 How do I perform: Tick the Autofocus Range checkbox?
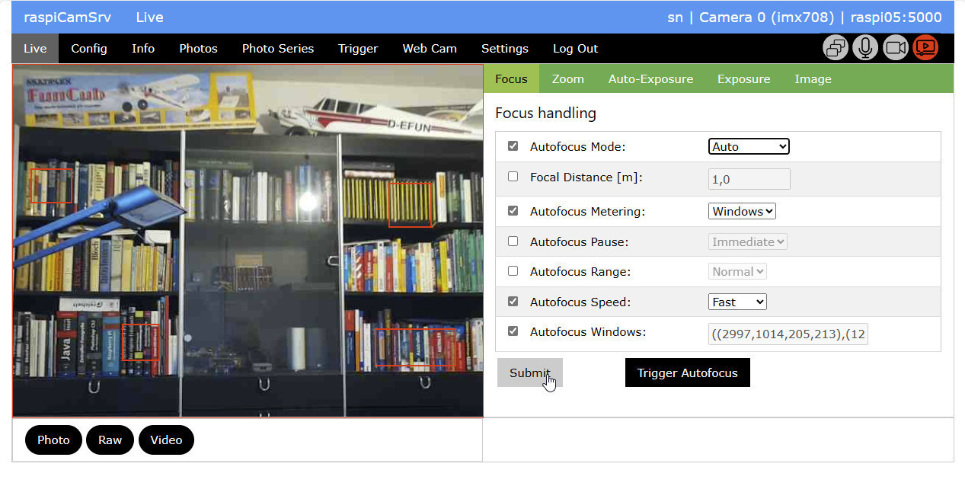tap(513, 271)
